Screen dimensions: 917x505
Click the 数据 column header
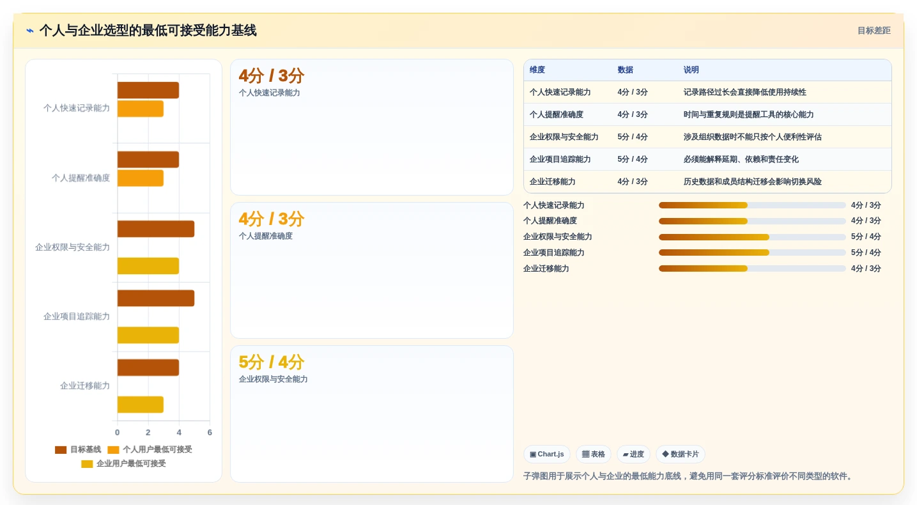coord(625,70)
